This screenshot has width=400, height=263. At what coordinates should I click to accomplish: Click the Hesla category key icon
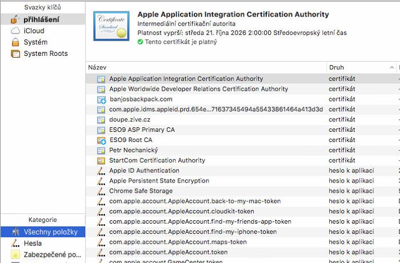(15, 244)
